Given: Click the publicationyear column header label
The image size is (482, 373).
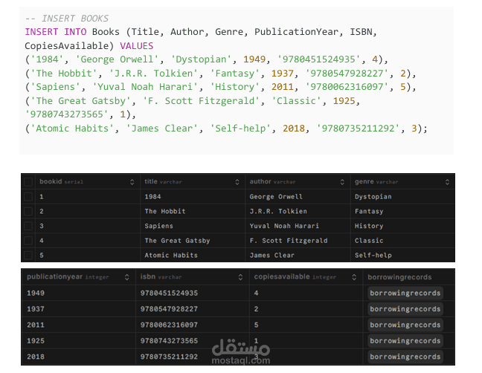Looking at the screenshot, I should (55, 277).
